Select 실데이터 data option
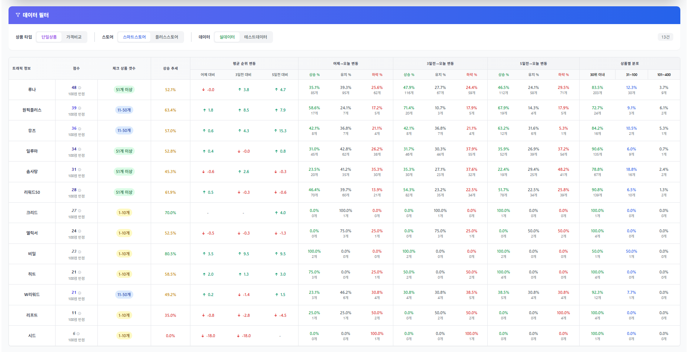This screenshot has width=687, height=352. (x=227, y=37)
